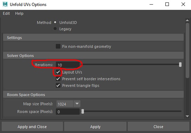Image resolution: width=191 pixels, height=133 pixels.
Task: Click the Room space (Pixels) label
Action: [x=35, y=112]
